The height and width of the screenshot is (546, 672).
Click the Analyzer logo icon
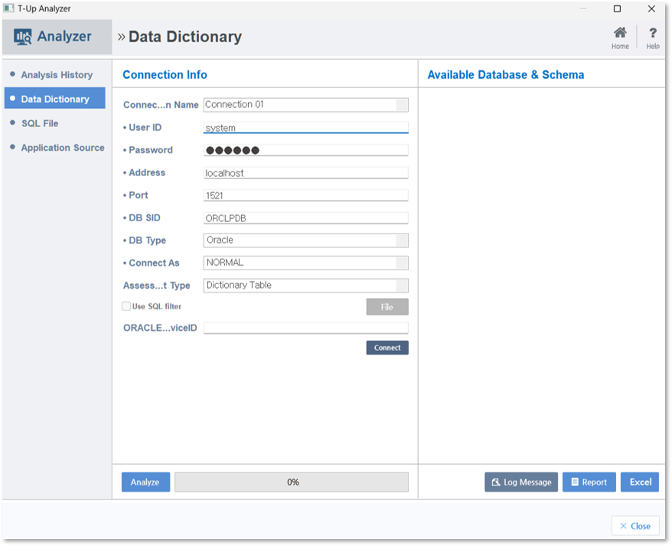[23, 37]
